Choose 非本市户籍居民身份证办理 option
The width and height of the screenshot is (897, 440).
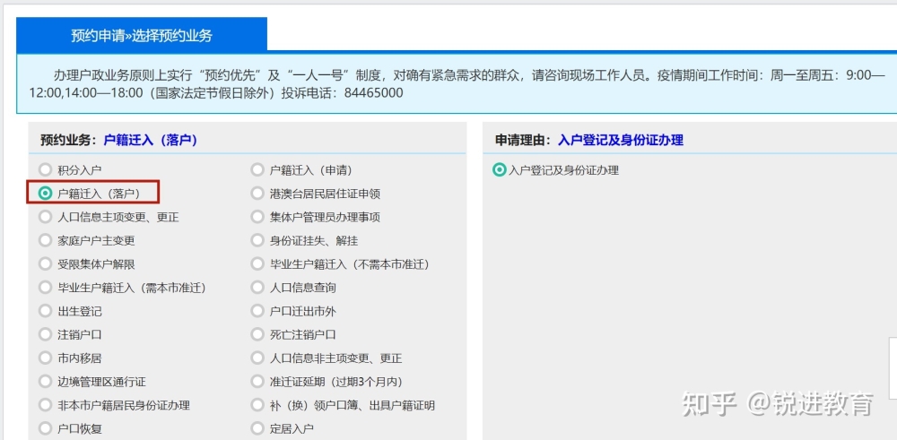point(45,405)
